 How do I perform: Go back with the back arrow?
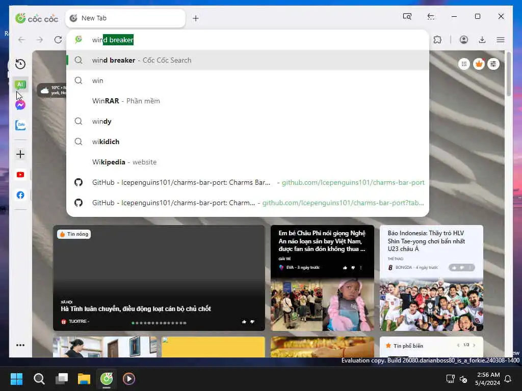(21, 40)
